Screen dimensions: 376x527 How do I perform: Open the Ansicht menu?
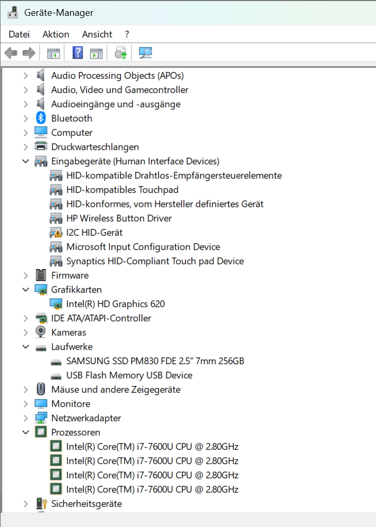[x=97, y=34]
